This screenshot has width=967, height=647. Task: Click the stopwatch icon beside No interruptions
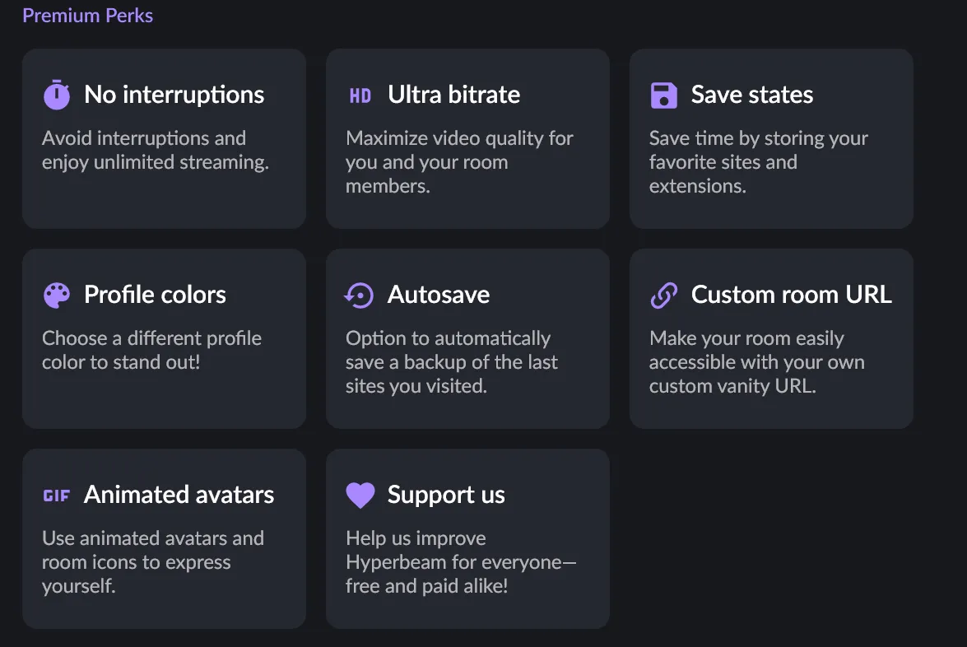pos(57,95)
